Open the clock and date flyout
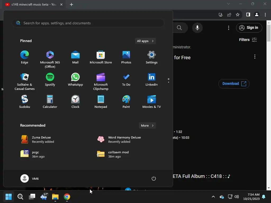Screen dimensions: 271x203 pos(251,197)
